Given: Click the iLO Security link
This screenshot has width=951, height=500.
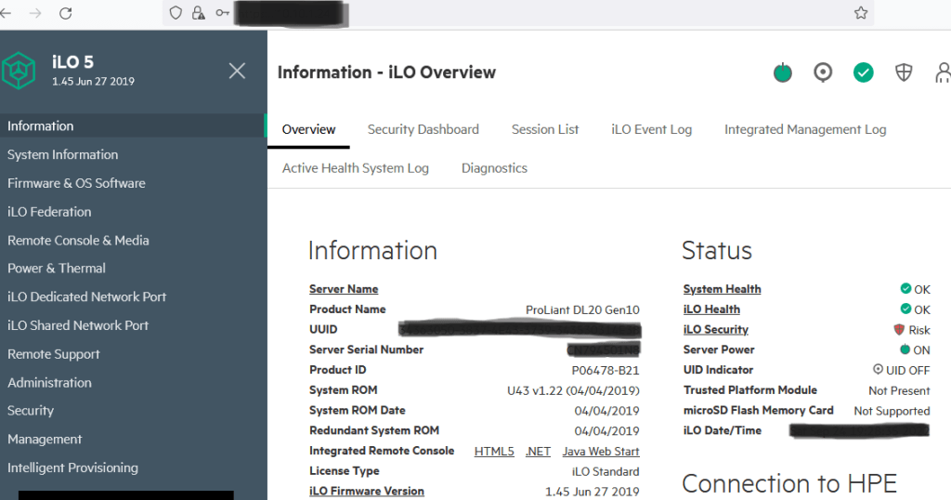Looking at the screenshot, I should [716, 330].
